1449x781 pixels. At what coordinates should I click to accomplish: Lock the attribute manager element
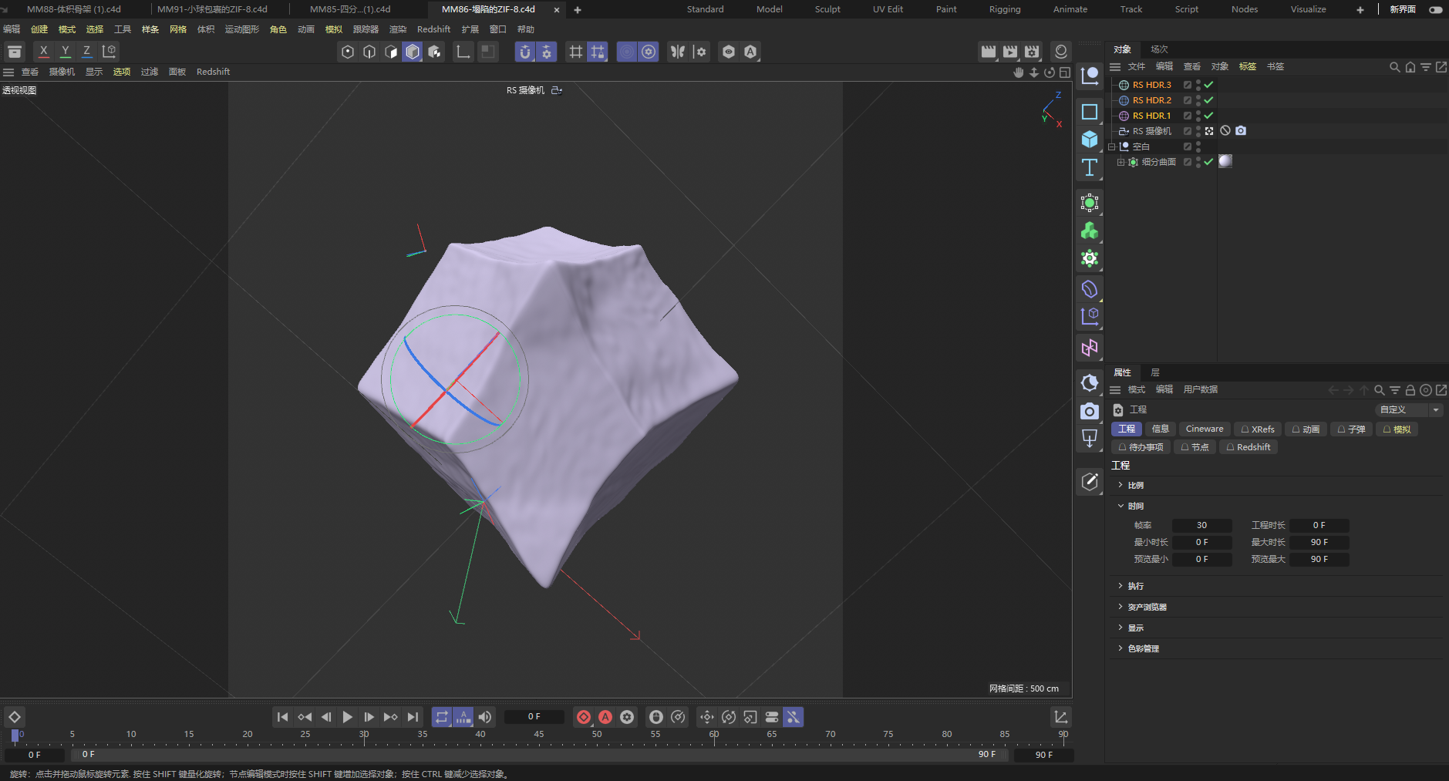pyautogui.click(x=1410, y=390)
